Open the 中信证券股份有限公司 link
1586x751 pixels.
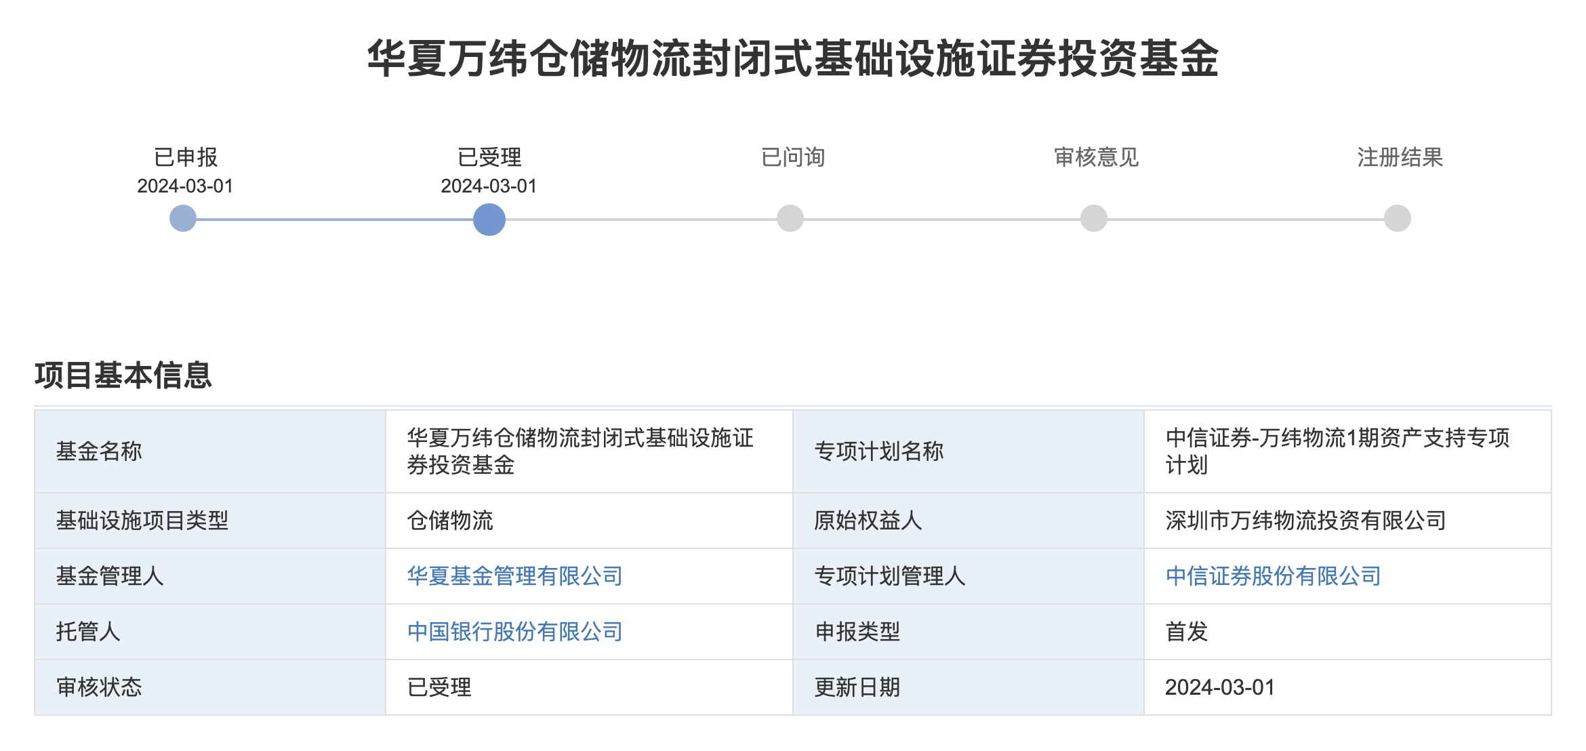1274,576
